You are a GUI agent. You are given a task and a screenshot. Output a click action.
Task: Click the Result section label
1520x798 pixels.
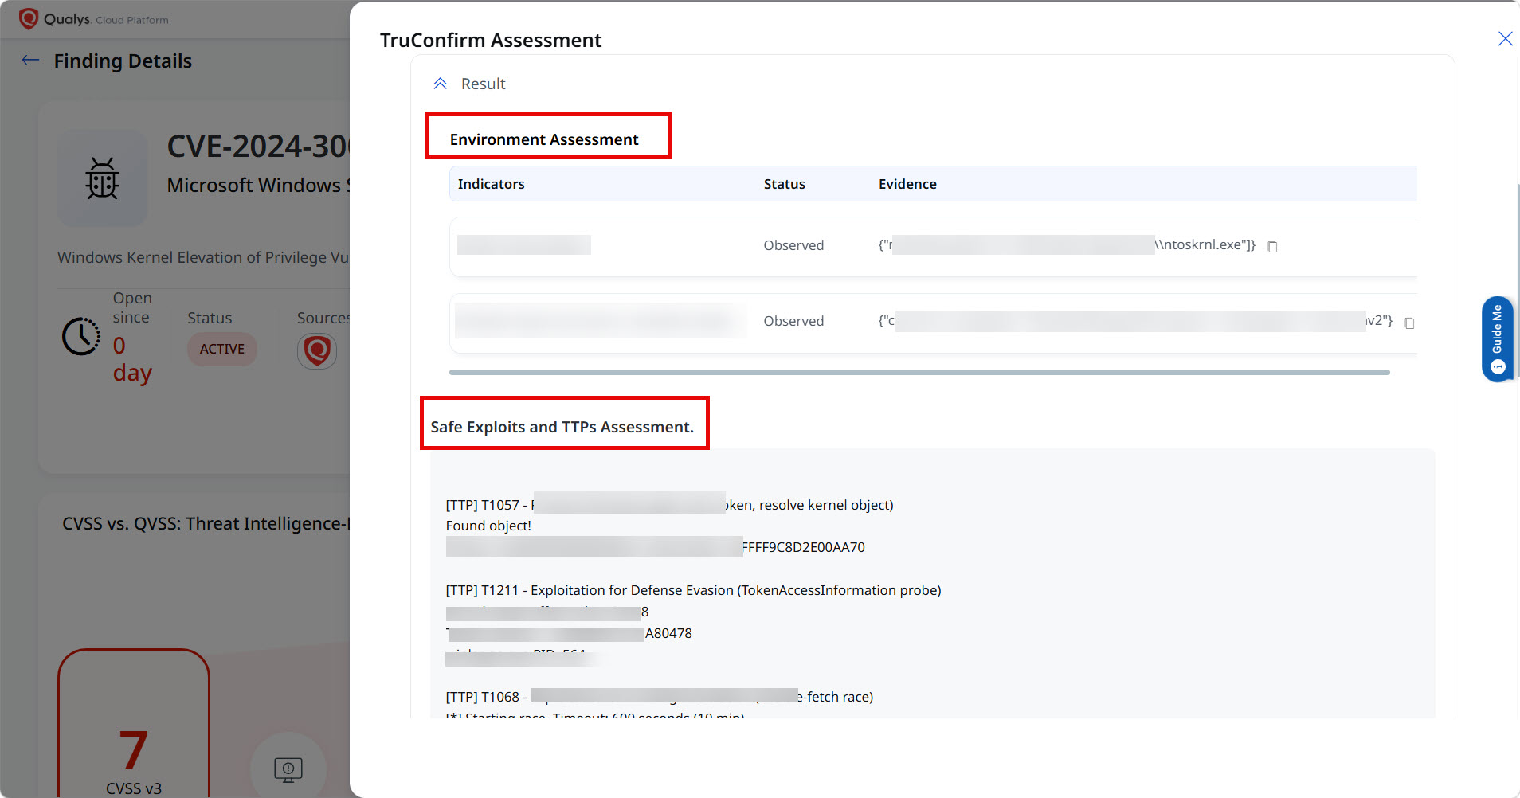pyautogui.click(x=483, y=84)
